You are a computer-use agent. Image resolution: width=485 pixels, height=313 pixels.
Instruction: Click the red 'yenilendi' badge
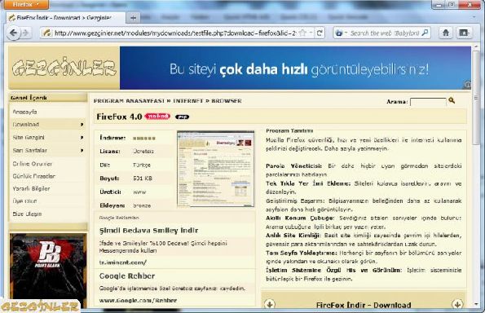pos(158,117)
